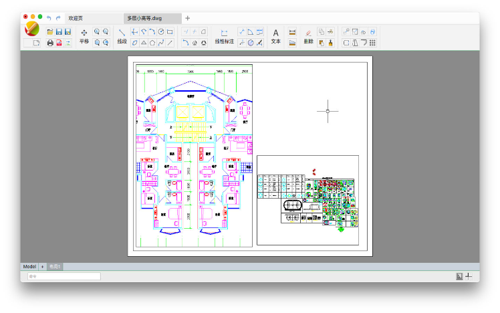The width and height of the screenshot is (500, 313).
Task: Toggle the crosshair icon in status bar
Action: pos(469,276)
